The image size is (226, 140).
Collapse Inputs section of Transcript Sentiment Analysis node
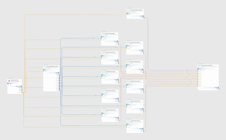coord(127,13)
